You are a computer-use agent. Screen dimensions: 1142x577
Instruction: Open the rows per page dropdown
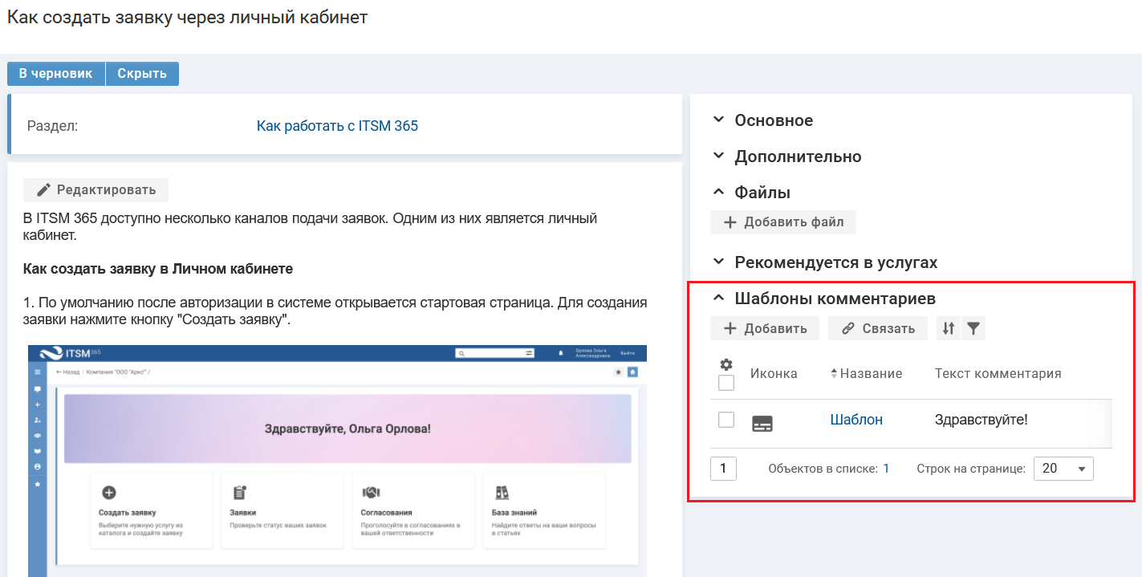tap(1063, 469)
